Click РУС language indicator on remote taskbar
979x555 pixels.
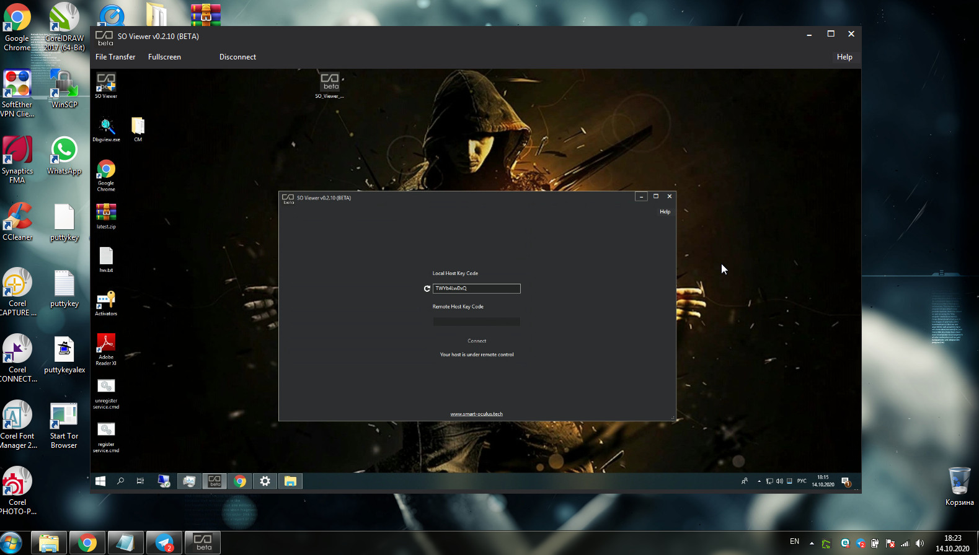(x=802, y=481)
